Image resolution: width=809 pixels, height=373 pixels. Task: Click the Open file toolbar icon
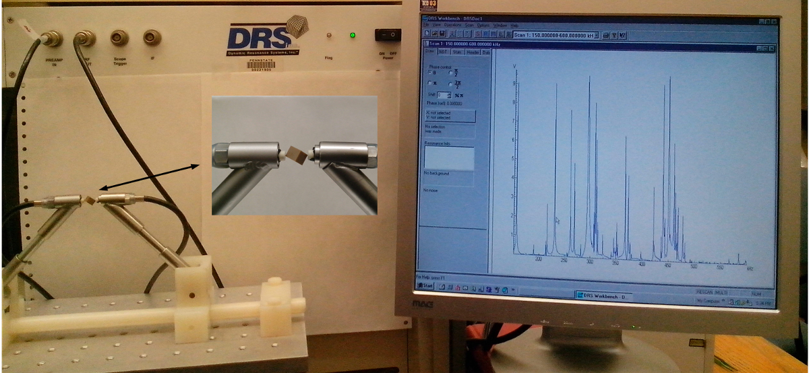435,34
